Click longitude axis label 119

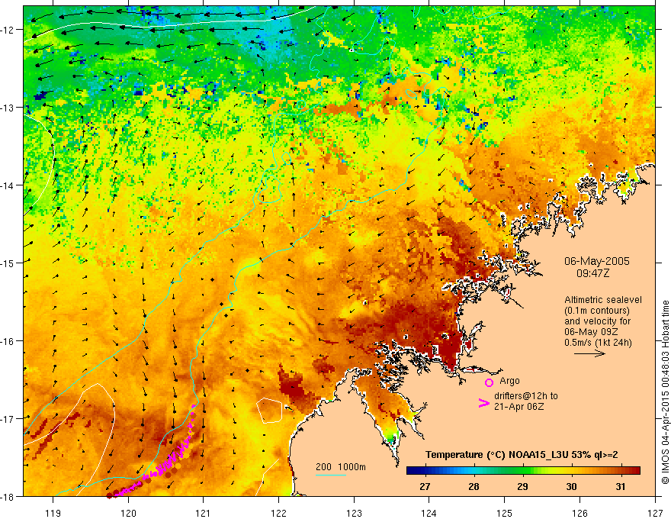tap(53, 513)
